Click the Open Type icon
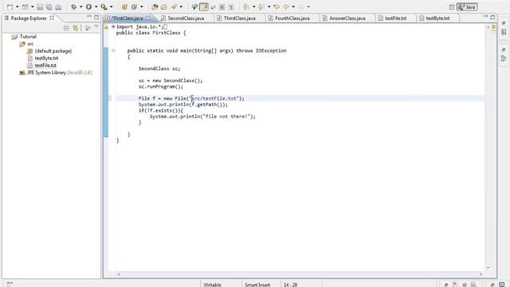This screenshot has height=287, width=510. tap(155, 7)
